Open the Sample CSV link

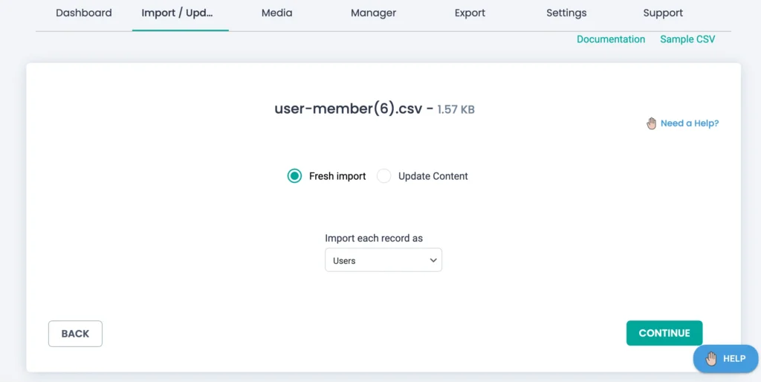click(687, 39)
